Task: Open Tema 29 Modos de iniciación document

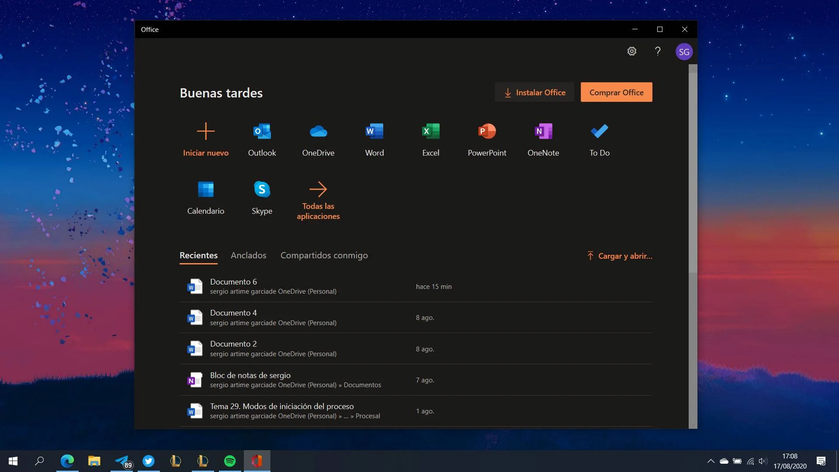Action: click(416, 411)
